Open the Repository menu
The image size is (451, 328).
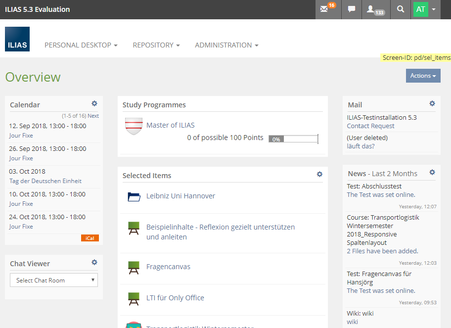tap(156, 45)
